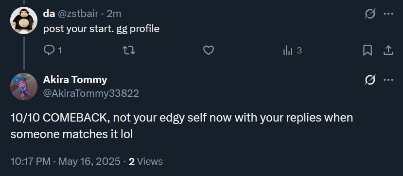Click the 2m timestamp on da's tweet

pos(114,14)
